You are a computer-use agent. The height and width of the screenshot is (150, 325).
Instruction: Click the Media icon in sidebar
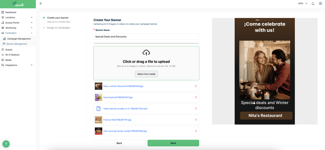pos(3,60)
